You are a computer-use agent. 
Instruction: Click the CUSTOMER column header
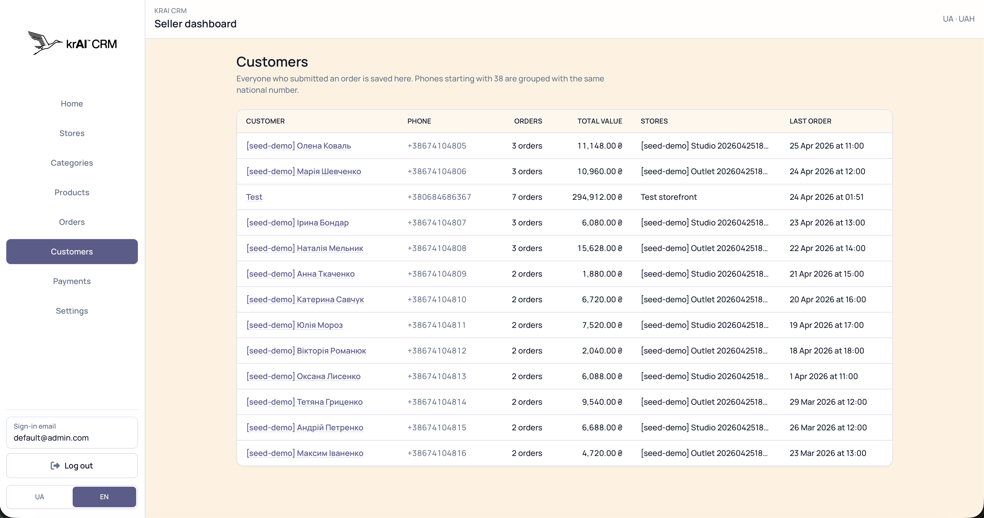(265, 121)
